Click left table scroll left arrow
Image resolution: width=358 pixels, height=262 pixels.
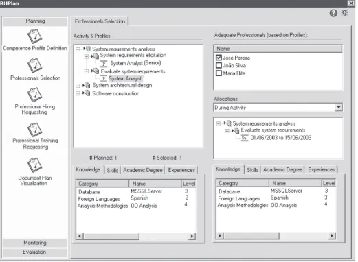80,236
